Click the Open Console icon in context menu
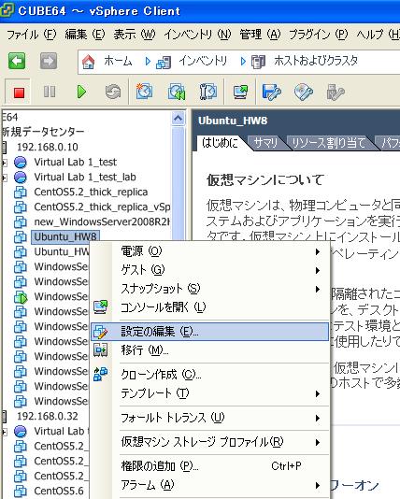 click(101, 307)
